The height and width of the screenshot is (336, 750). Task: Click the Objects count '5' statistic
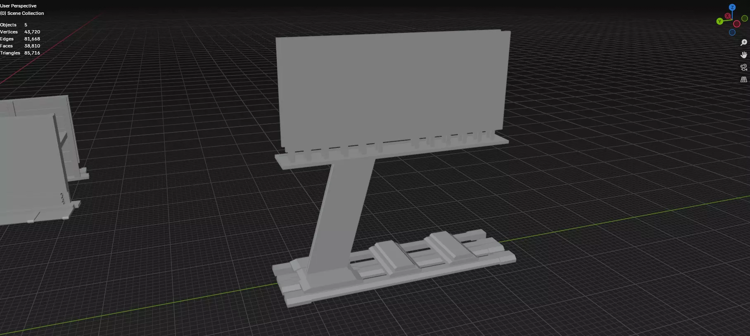pos(26,25)
